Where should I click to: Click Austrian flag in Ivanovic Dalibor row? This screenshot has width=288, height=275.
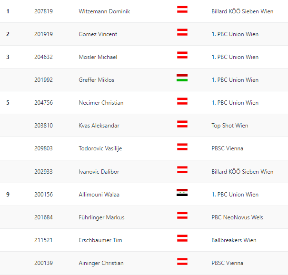coord(182,170)
